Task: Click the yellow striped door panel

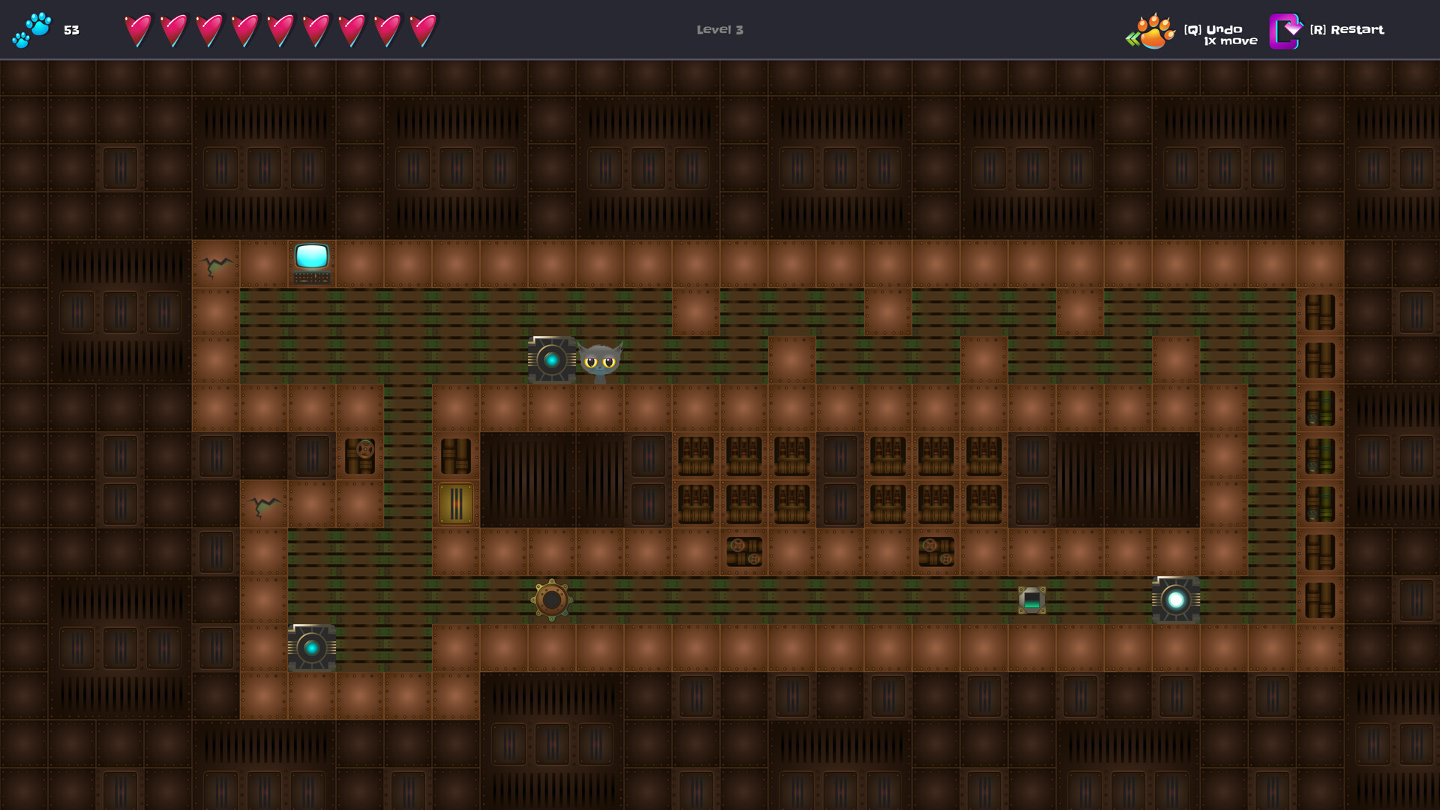Action: pos(456,503)
